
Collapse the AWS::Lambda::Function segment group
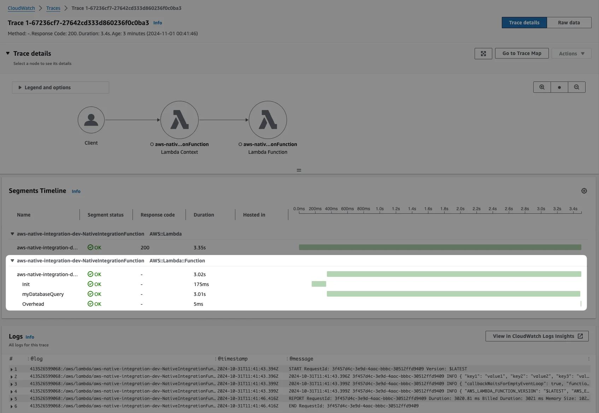[12, 261]
